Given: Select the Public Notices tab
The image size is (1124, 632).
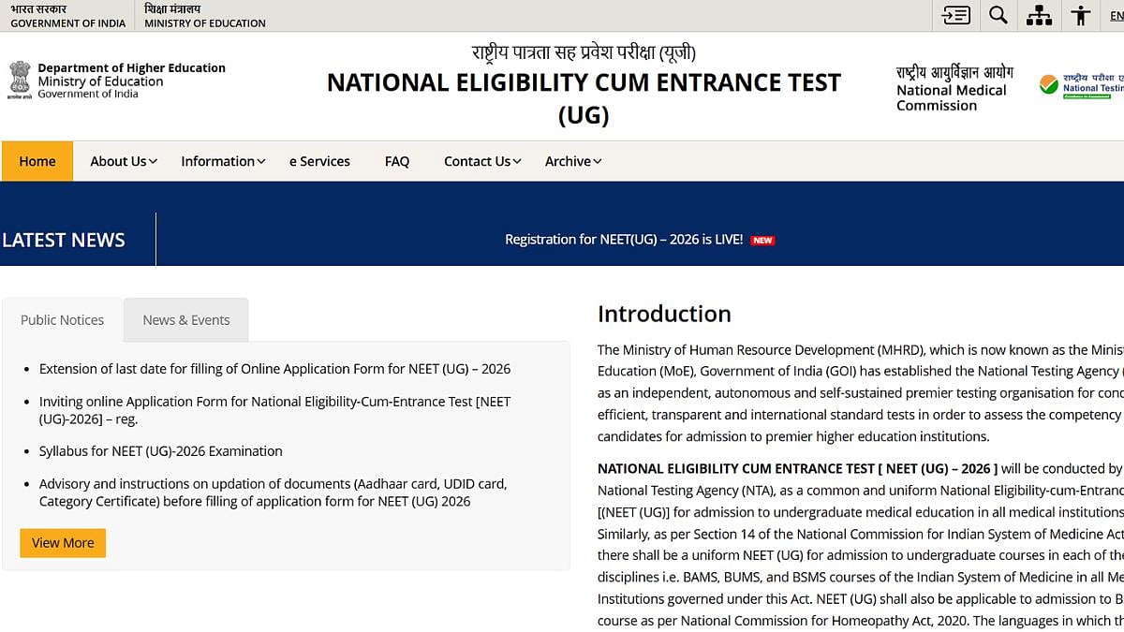Looking at the screenshot, I should coord(62,320).
